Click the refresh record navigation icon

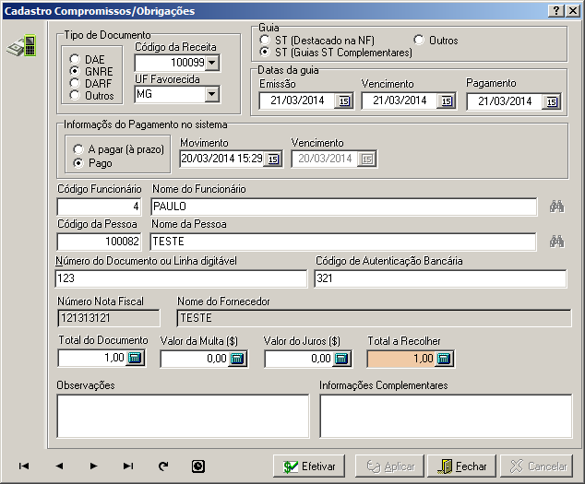coord(163,466)
